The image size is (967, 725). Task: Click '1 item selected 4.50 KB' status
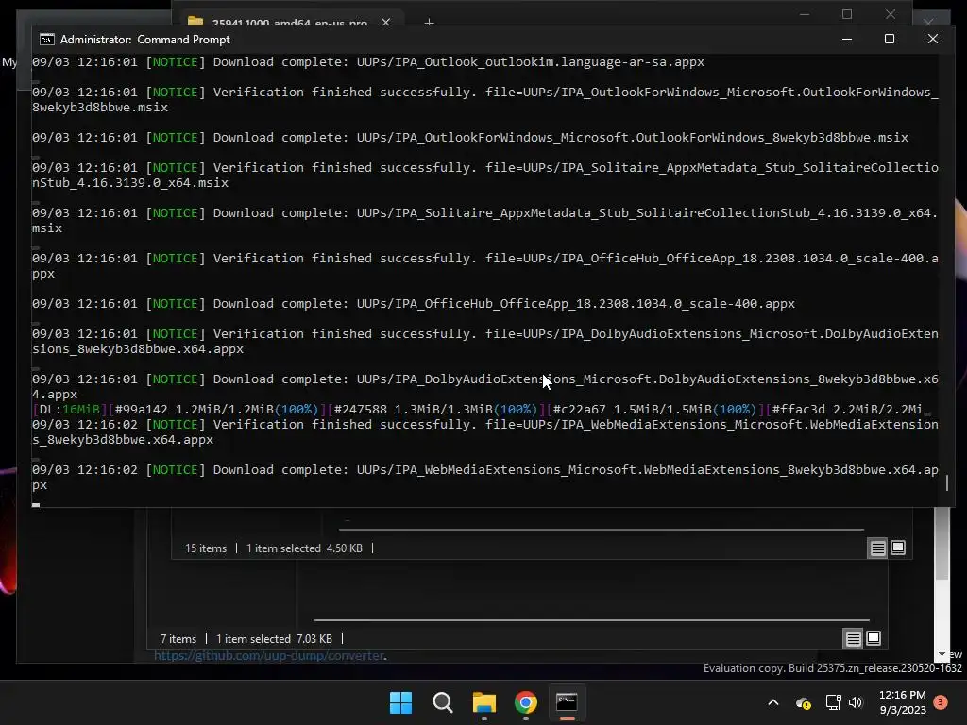coord(305,548)
